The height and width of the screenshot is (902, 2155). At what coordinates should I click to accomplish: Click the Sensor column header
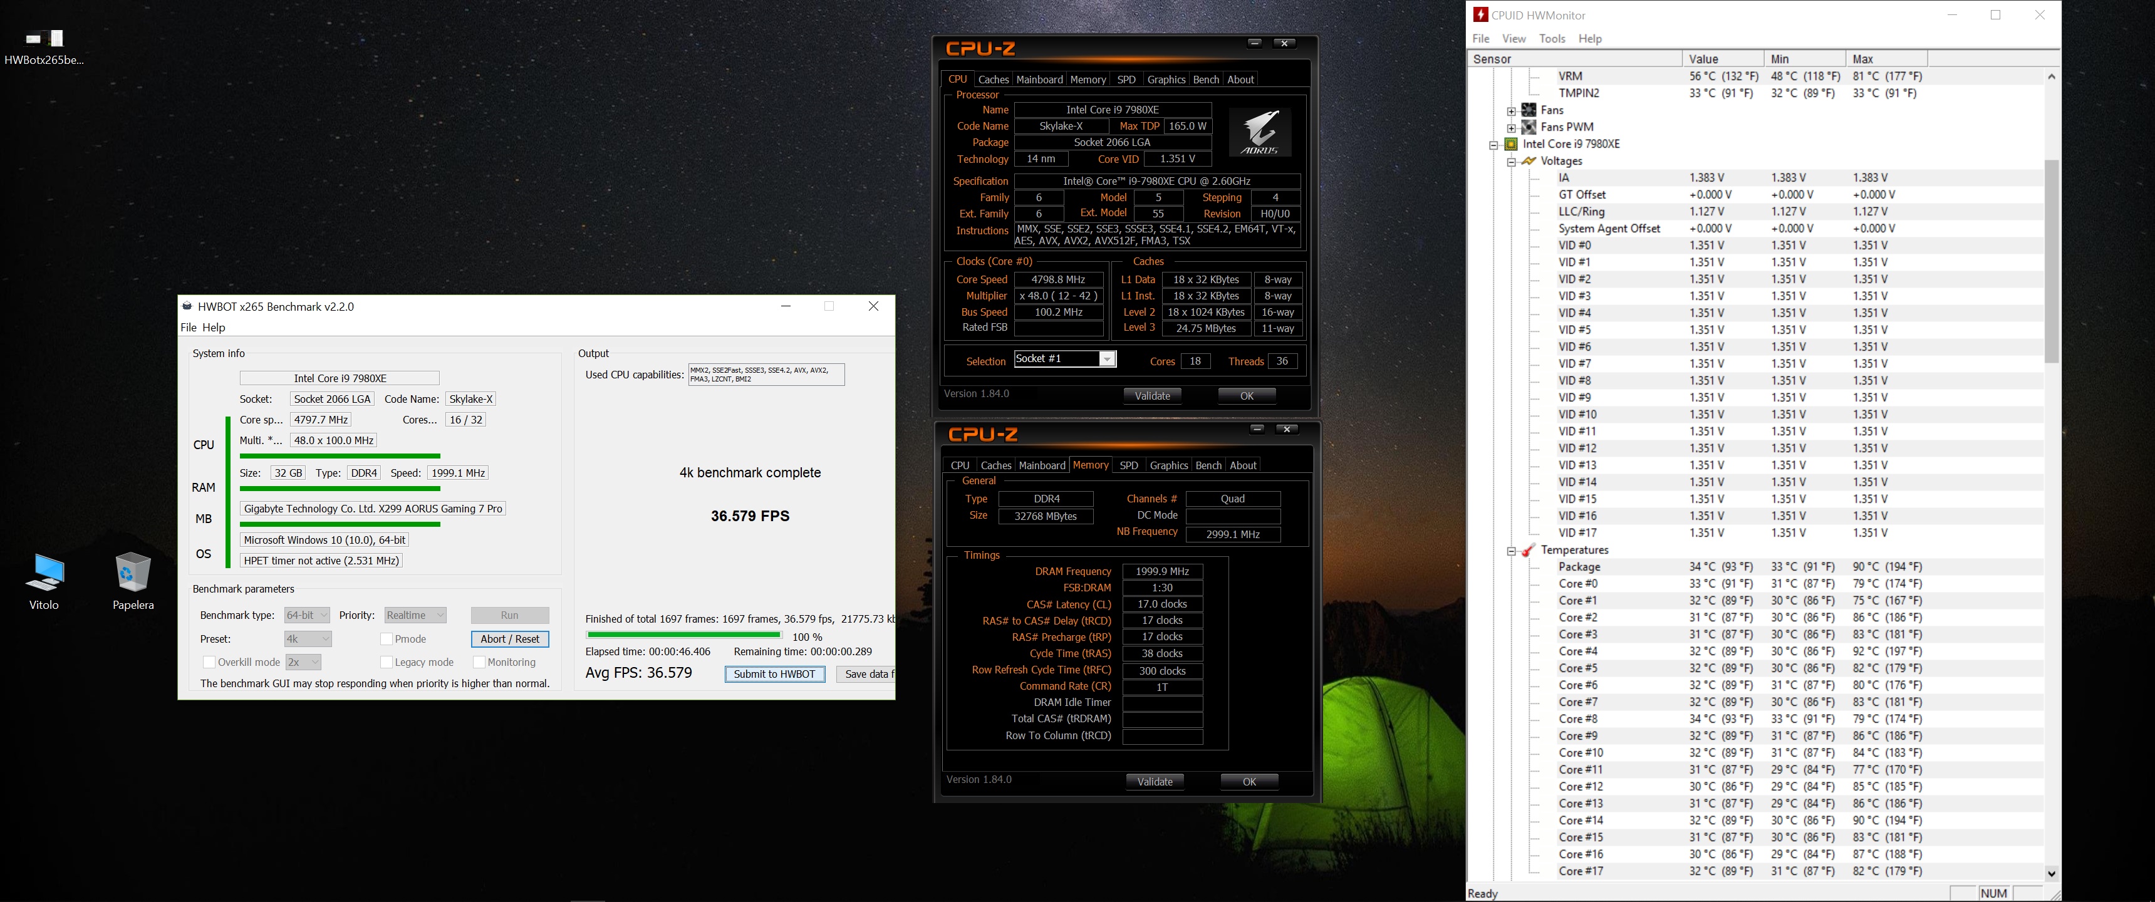[1576, 59]
